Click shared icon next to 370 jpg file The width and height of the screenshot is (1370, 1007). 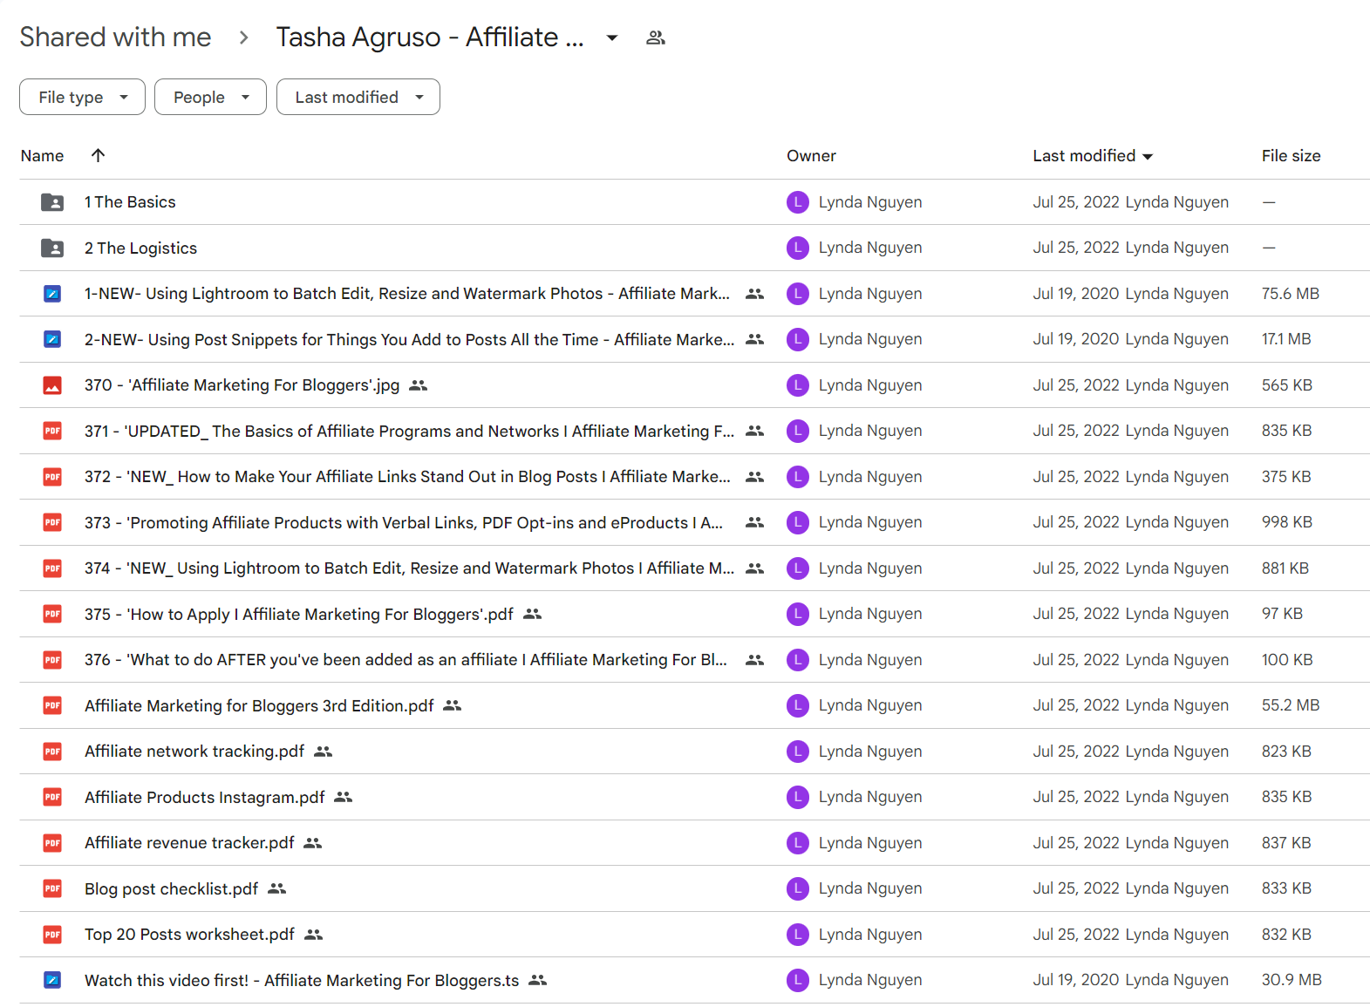click(x=419, y=385)
